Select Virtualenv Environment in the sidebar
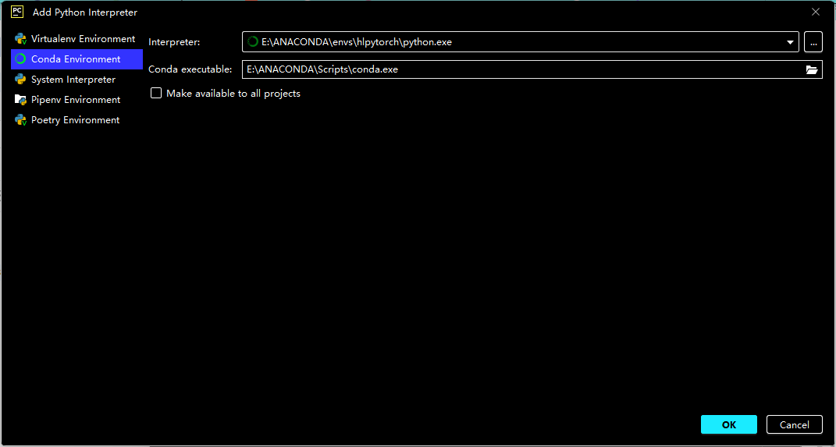Screen dimensions: 836x447 [76, 39]
